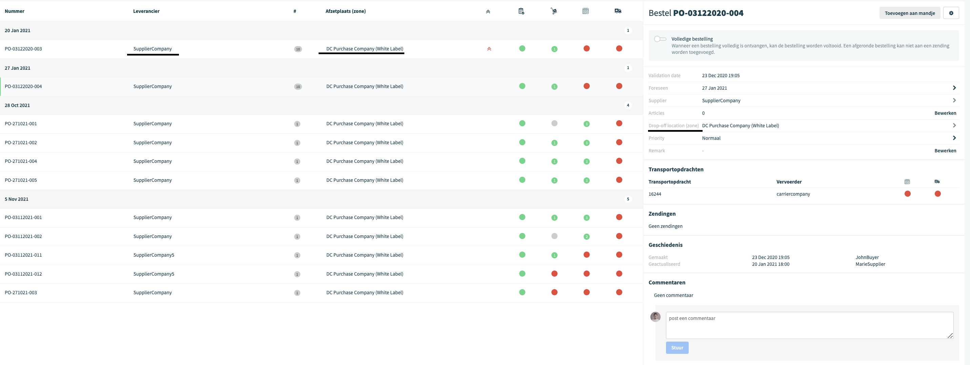
Task: Toggle the Volledige bestelling switch
Action: 660,39
